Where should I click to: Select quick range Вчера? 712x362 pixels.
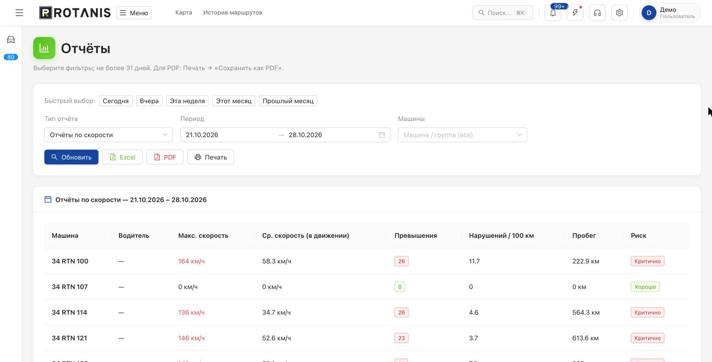[x=149, y=101]
